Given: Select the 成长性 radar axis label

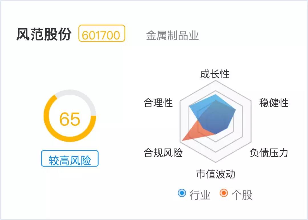Looking at the screenshot, I should 215,74.
